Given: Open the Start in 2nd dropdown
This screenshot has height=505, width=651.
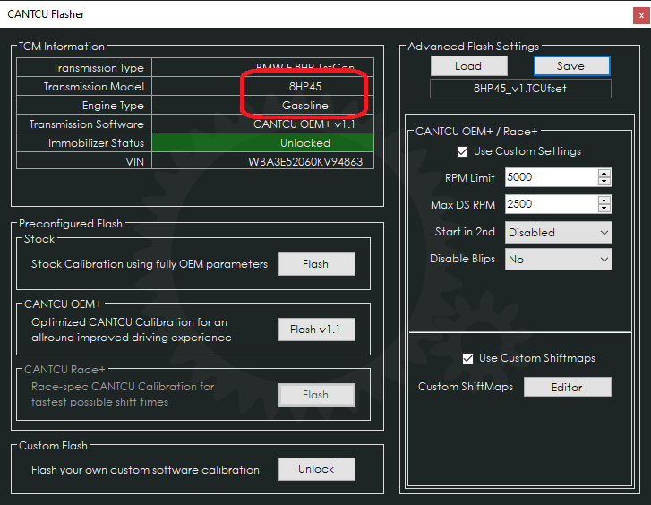Looking at the screenshot, I should pyautogui.click(x=559, y=233).
